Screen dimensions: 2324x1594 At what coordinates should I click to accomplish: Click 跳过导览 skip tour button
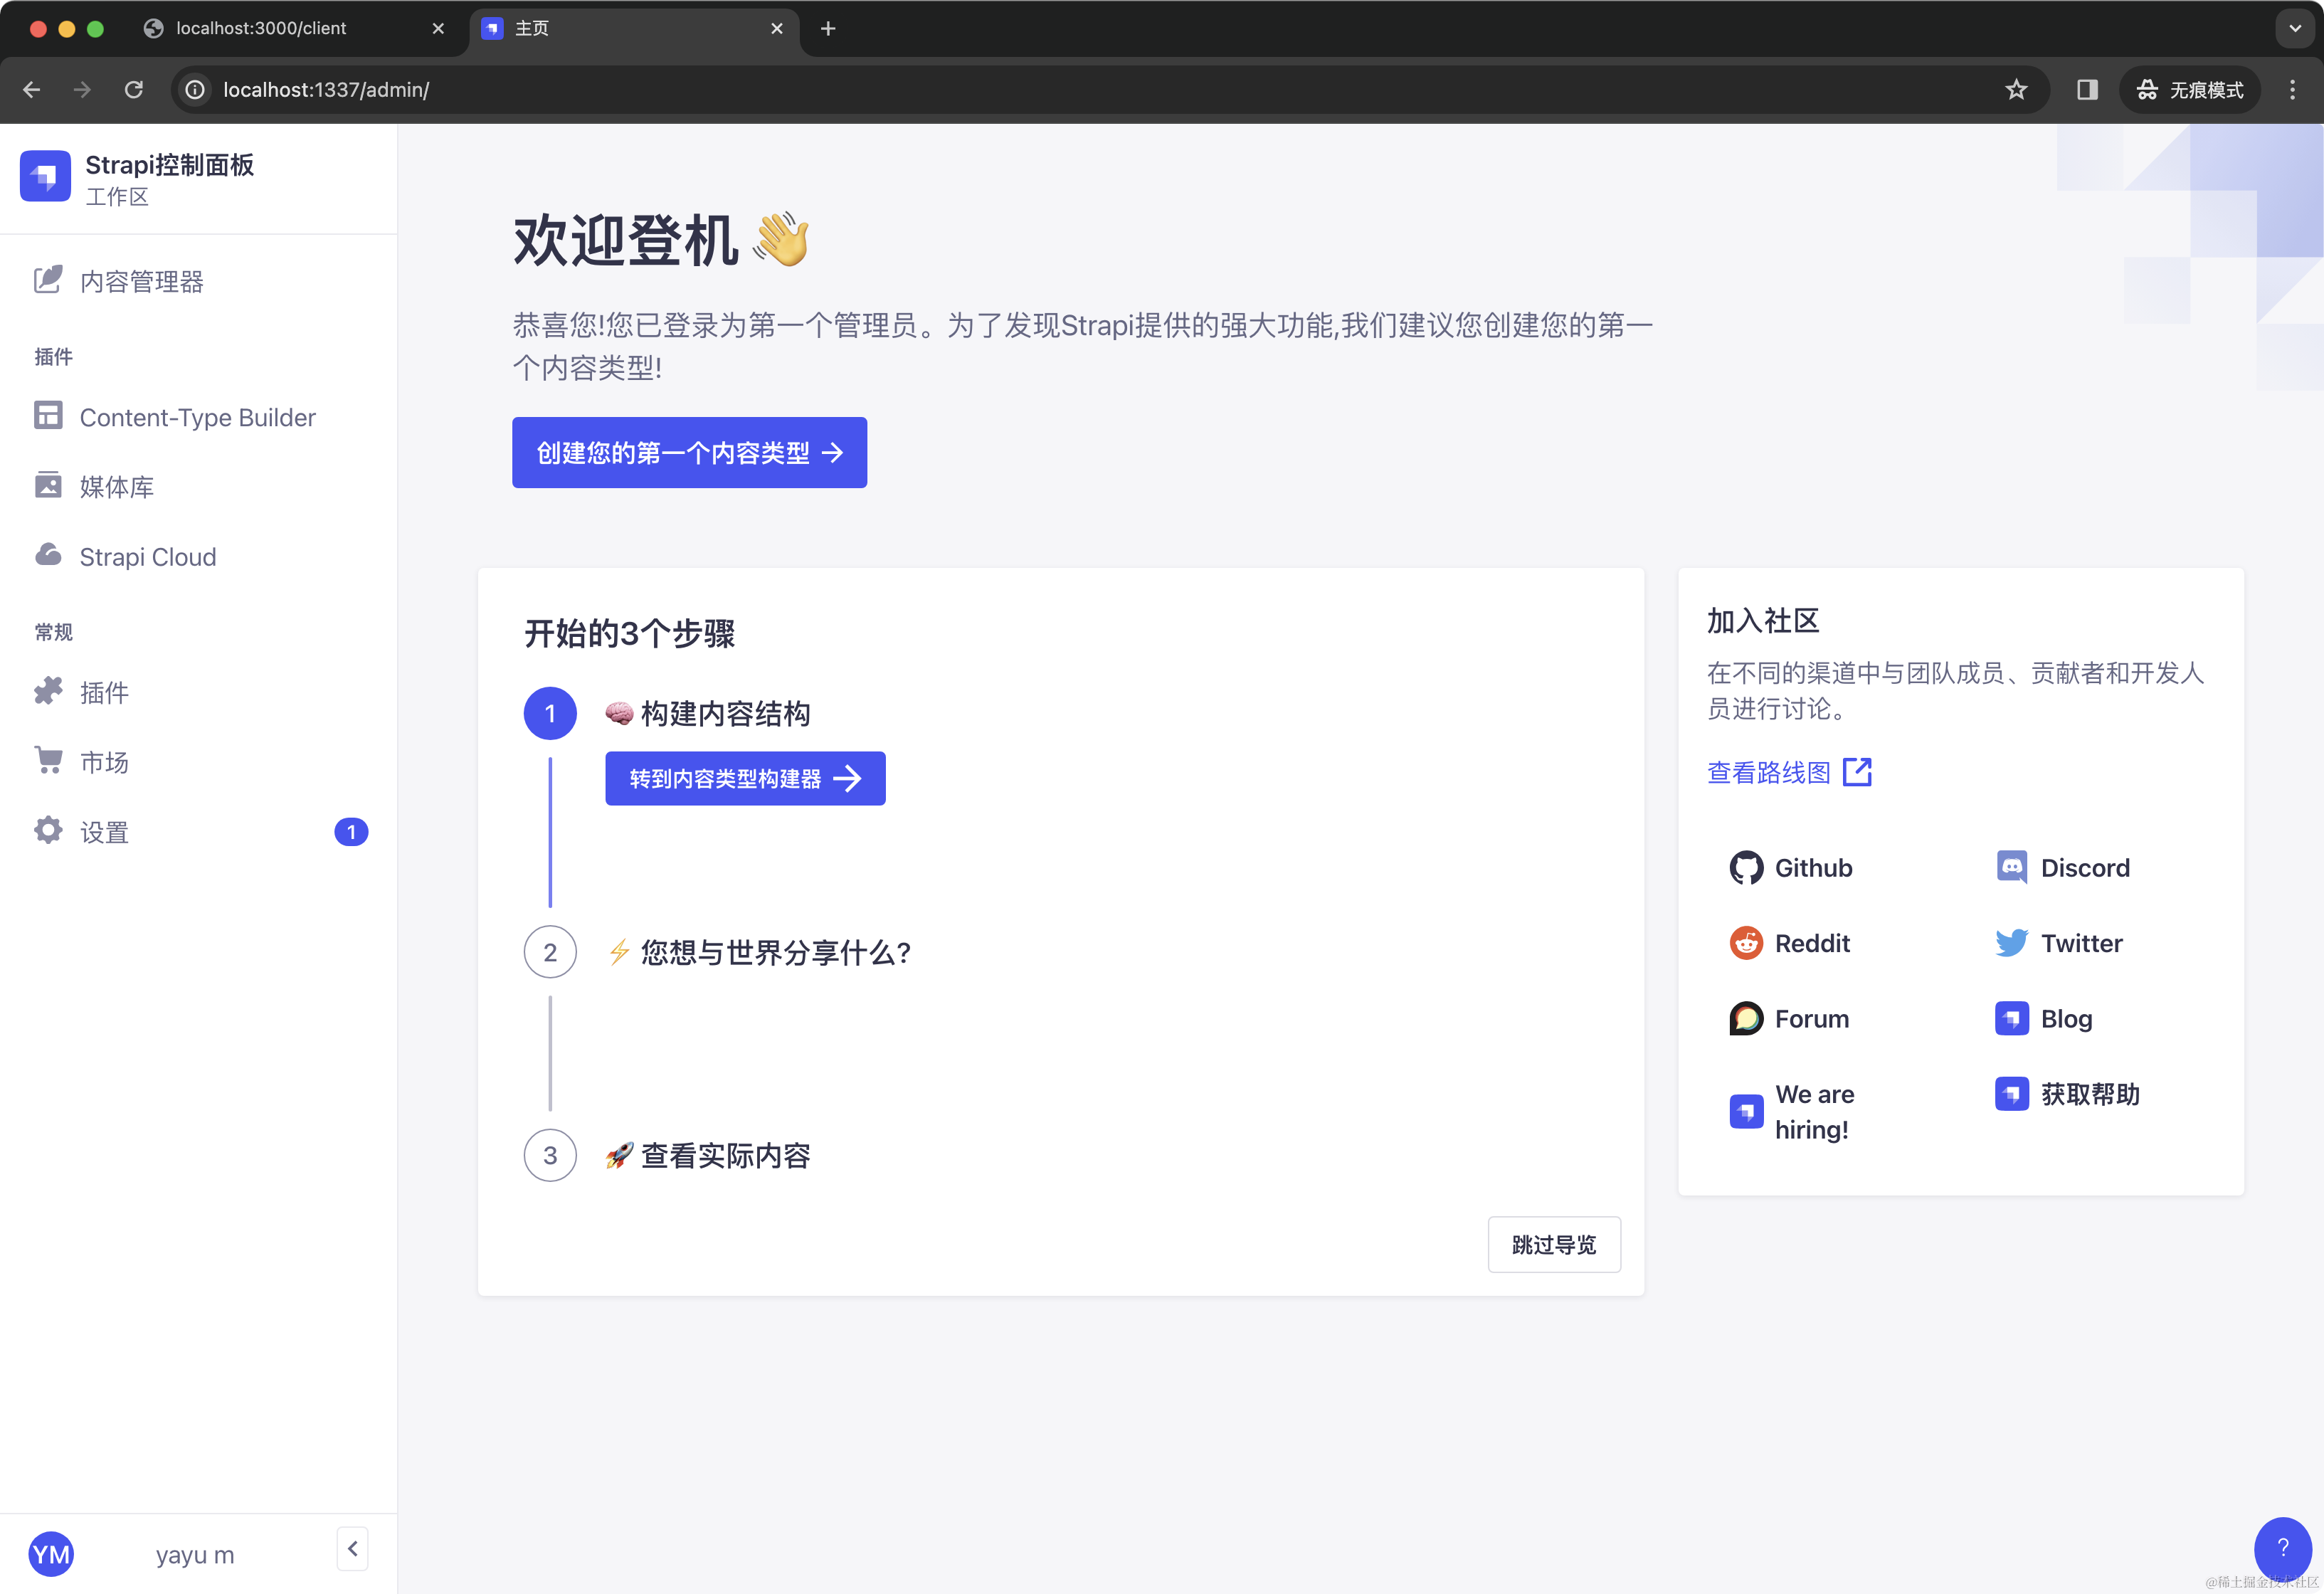[1553, 1245]
